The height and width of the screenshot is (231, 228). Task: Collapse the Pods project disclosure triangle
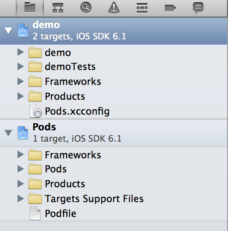(x=8, y=133)
